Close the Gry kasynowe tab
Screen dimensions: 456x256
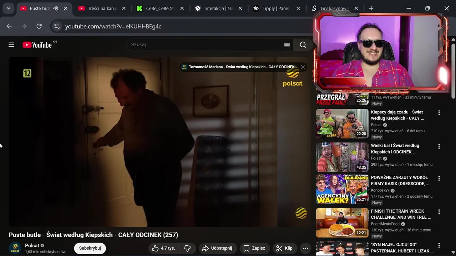click(357, 8)
